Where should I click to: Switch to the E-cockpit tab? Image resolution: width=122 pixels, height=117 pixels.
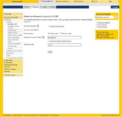pos(44,7)
